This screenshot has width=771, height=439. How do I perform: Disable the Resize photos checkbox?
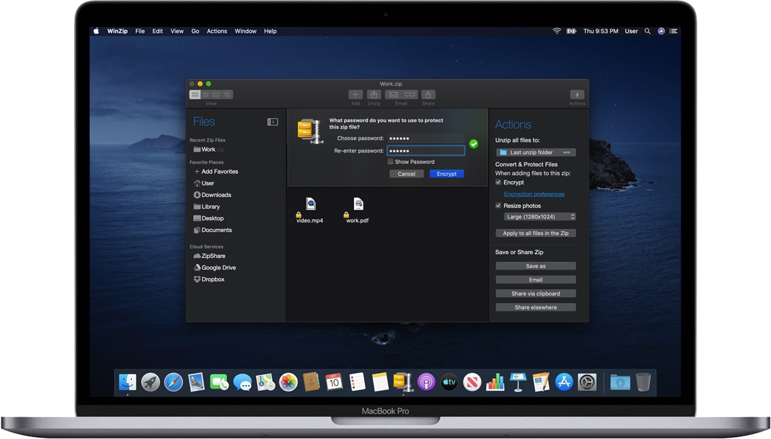(498, 206)
